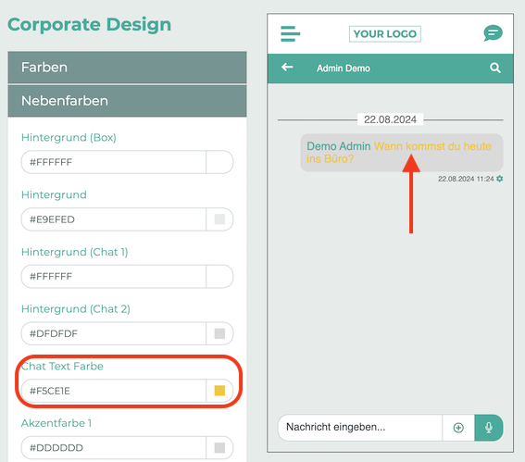Click the Hintergrund (Chat 1) hex input

(114, 276)
